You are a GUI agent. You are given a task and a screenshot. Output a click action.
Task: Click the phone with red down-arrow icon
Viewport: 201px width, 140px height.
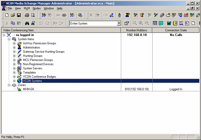119,15
